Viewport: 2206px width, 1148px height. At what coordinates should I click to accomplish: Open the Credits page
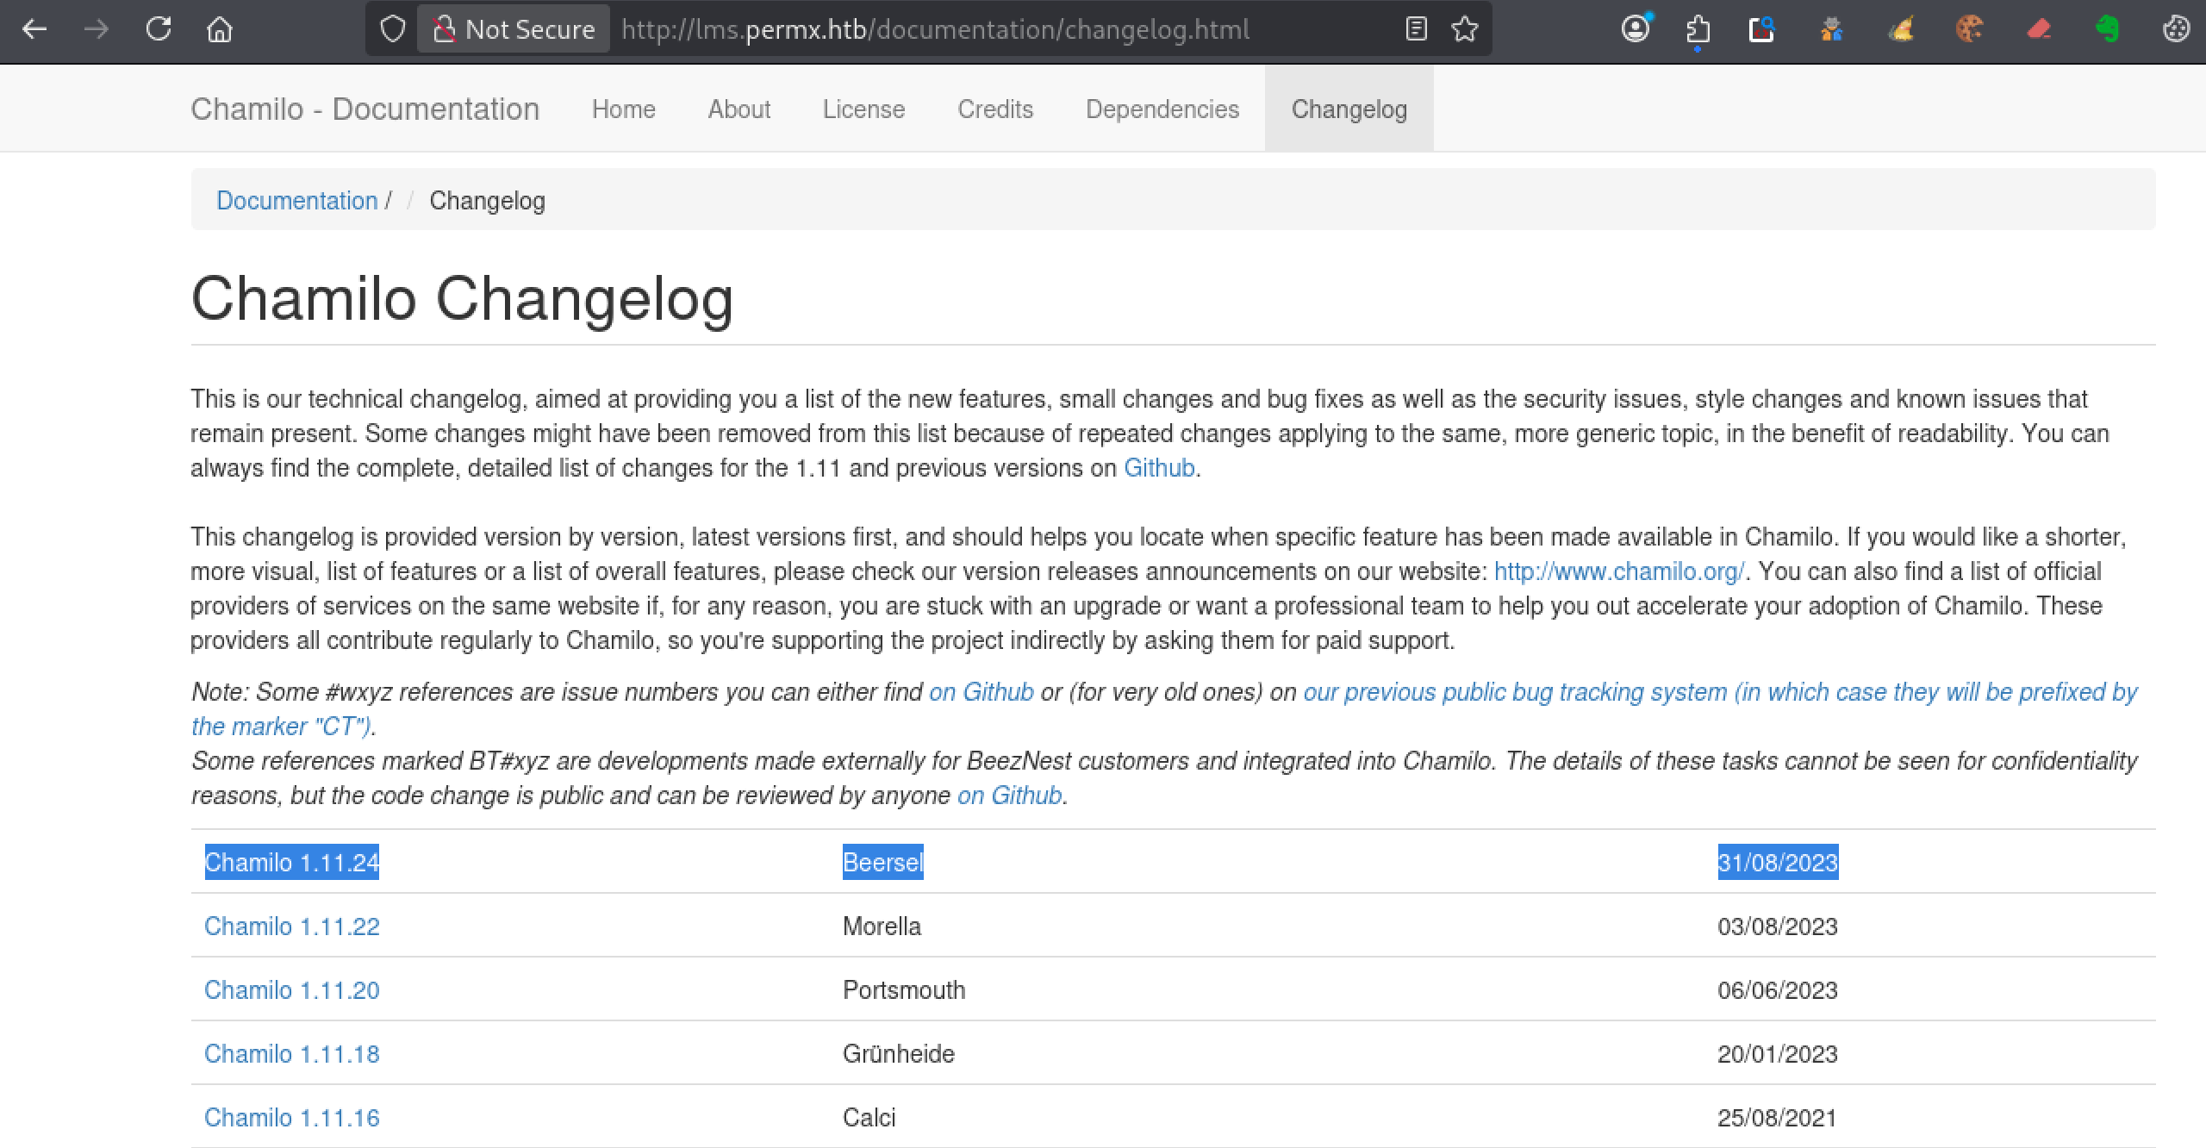994,109
